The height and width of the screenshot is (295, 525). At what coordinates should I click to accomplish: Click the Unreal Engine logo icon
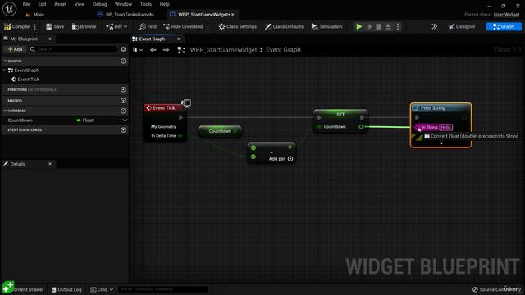click(x=9, y=9)
